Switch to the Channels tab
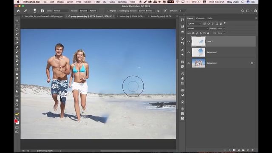The width and height of the screenshot is (272, 153). click(200, 18)
